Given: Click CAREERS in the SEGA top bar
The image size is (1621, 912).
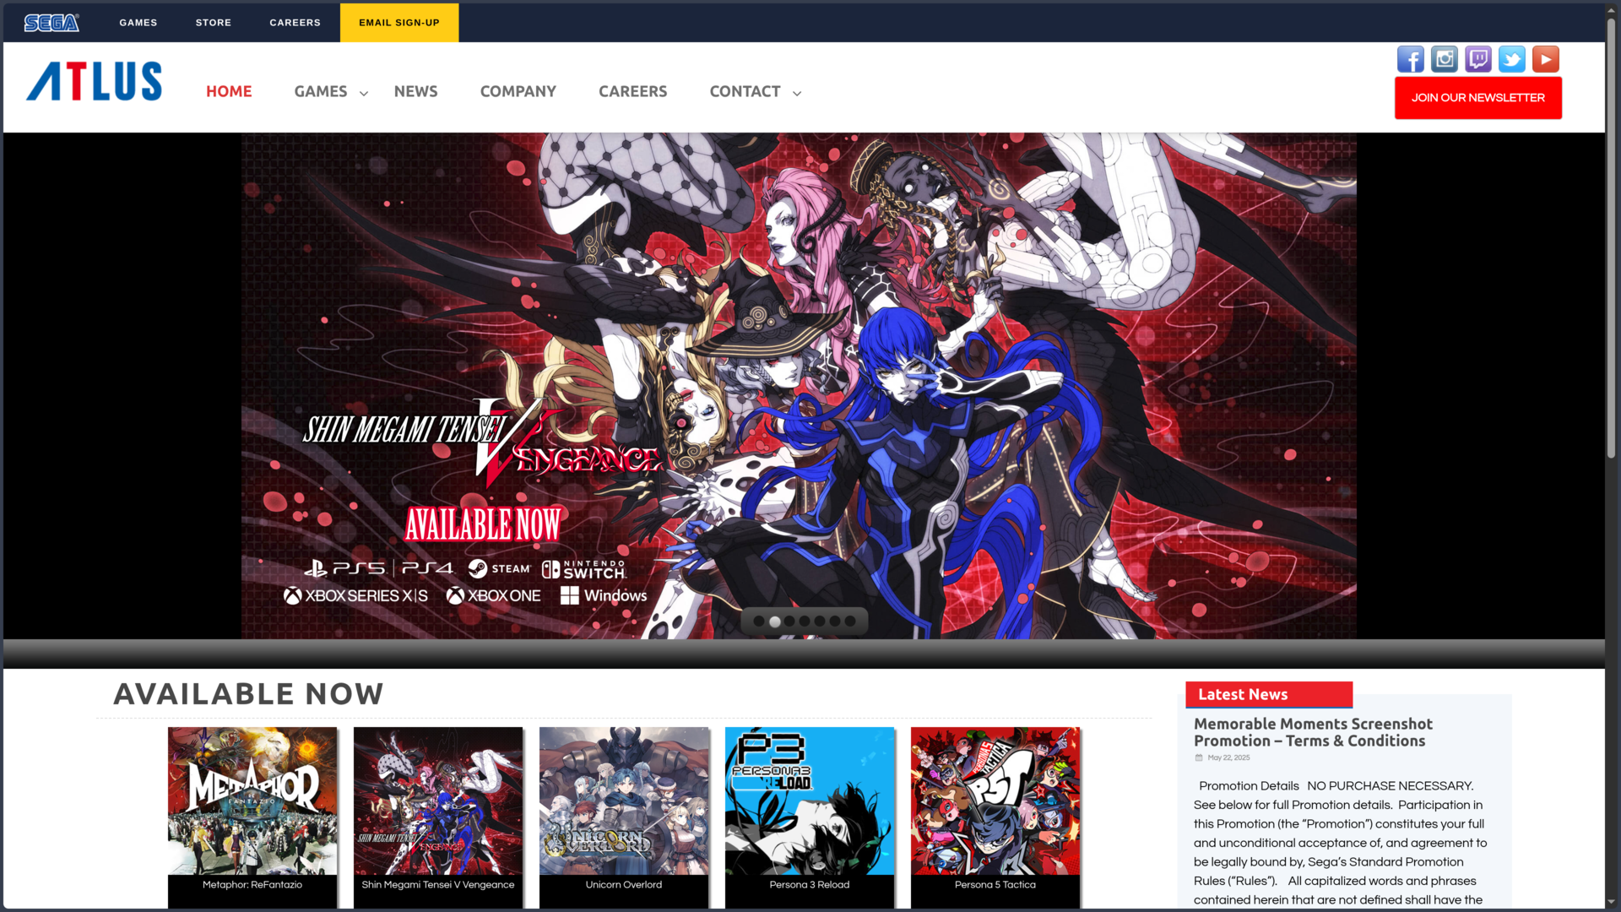Looking at the screenshot, I should pyautogui.click(x=295, y=23).
